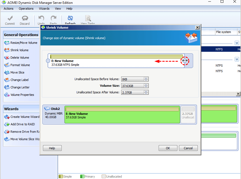Click the selected NTFS row in volume list
Viewport: 241px width, 179px height.
[x=221, y=49]
